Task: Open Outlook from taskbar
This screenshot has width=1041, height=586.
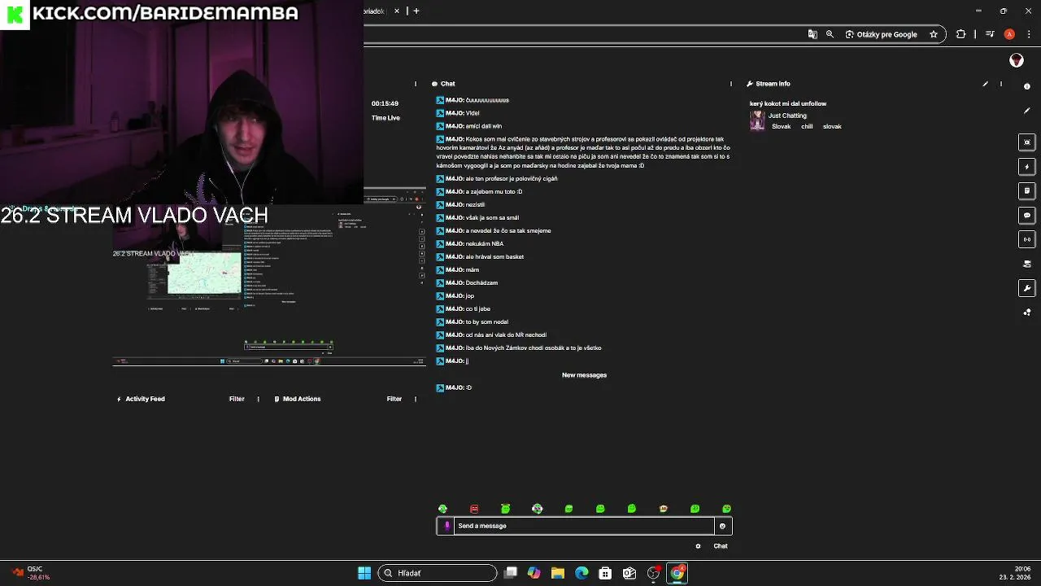Action: click(x=629, y=573)
